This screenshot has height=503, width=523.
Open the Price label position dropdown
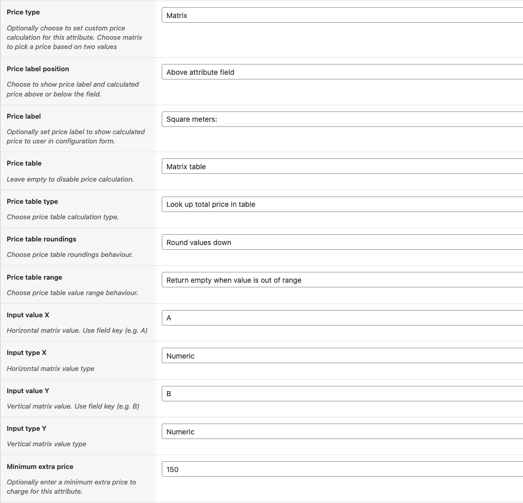tap(342, 72)
